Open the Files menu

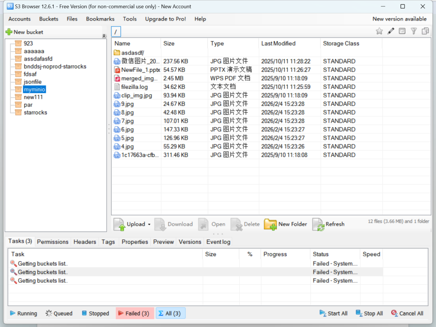click(72, 19)
